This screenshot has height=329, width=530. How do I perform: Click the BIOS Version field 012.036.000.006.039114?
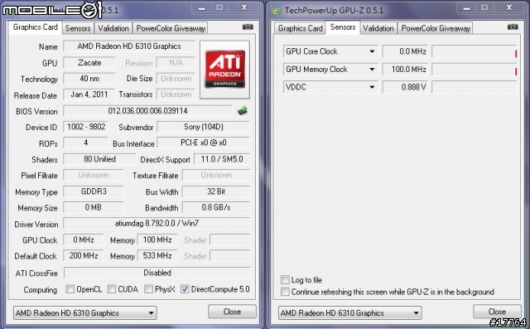pyautogui.click(x=147, y=111)
